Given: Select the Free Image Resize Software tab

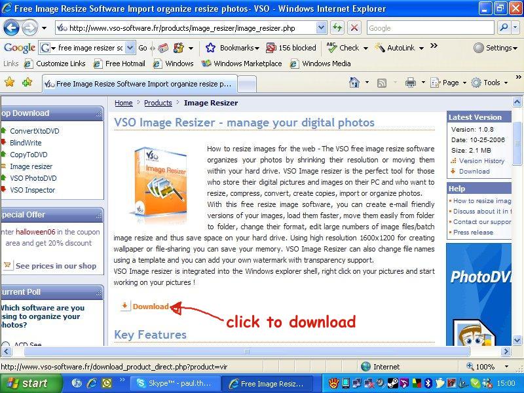Looking at the screenshot, I should point(140,84).
